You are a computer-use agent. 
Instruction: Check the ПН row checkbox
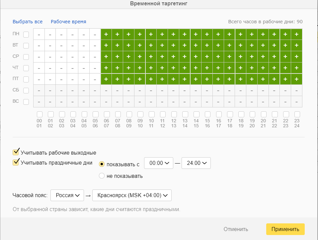pyautogui.click(x=26, y=35)
